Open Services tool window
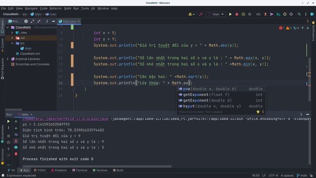 [100, 170]
